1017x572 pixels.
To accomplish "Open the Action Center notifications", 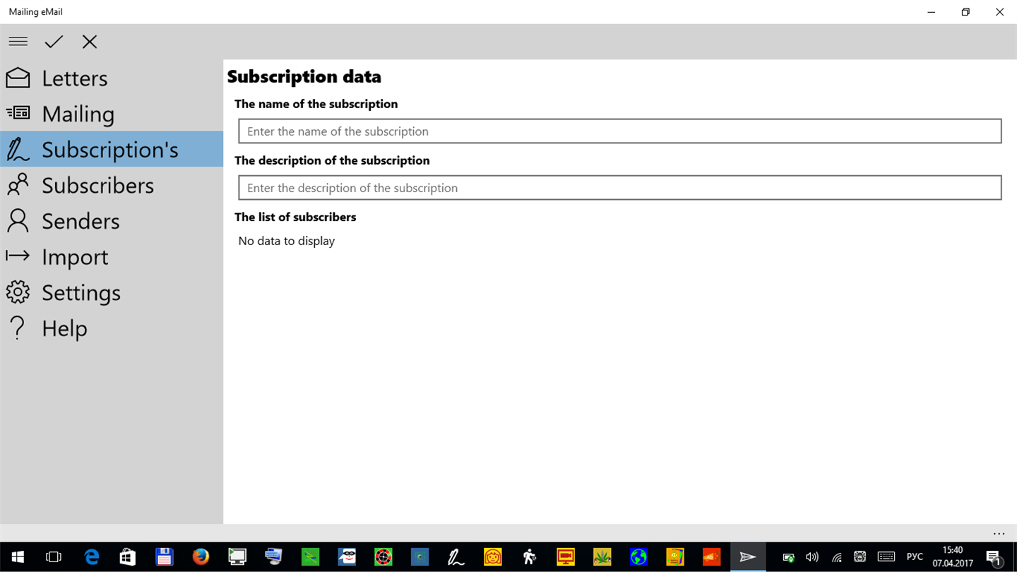I will pos(994,557).
